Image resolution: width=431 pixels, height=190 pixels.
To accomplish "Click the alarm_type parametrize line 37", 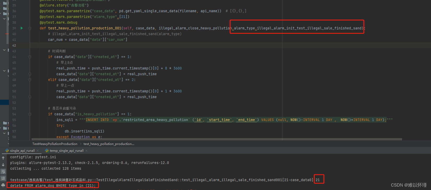I will [85, 17].
